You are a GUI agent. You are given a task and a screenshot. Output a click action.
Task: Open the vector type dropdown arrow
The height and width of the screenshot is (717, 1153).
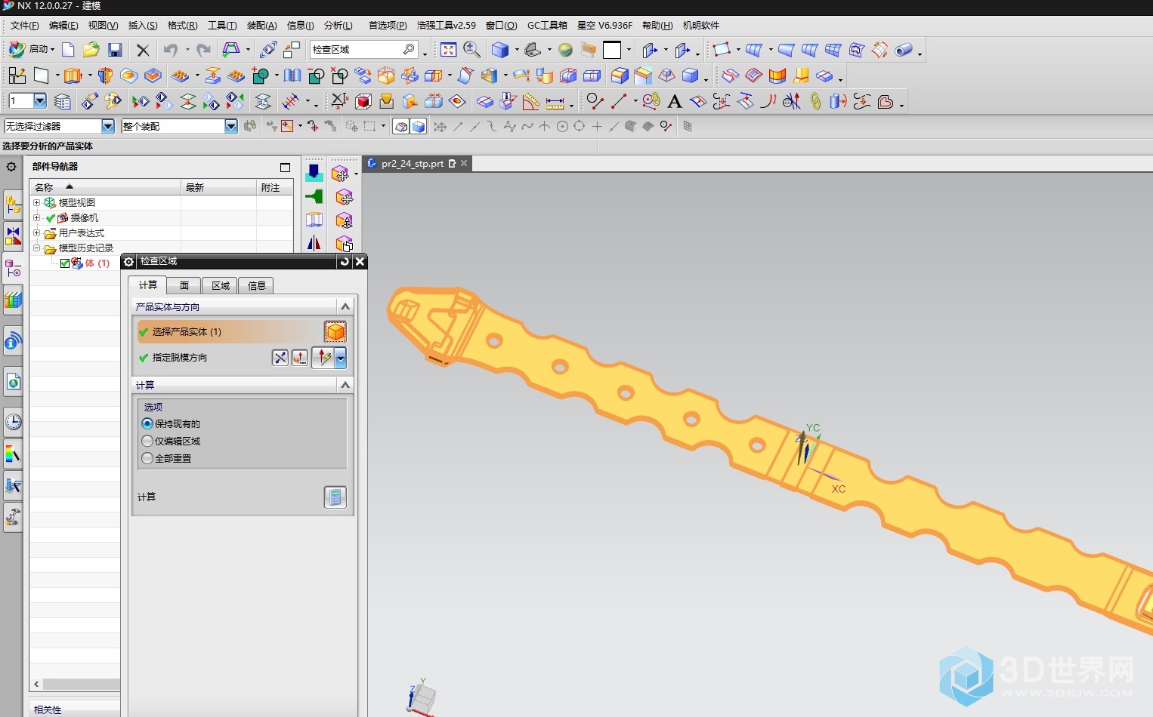(x=341, y=358)
